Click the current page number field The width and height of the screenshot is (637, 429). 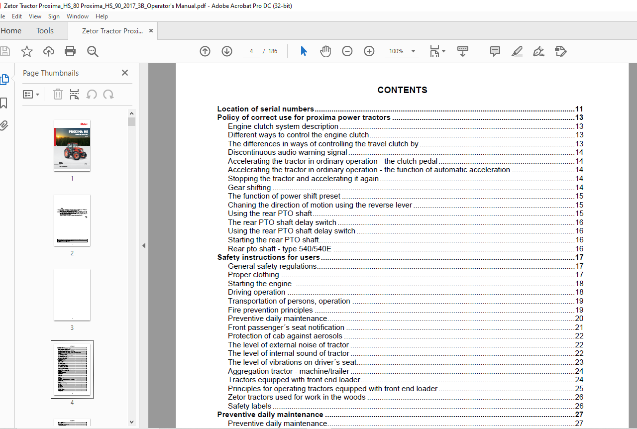pyautogui.click(x=251, y=51)
